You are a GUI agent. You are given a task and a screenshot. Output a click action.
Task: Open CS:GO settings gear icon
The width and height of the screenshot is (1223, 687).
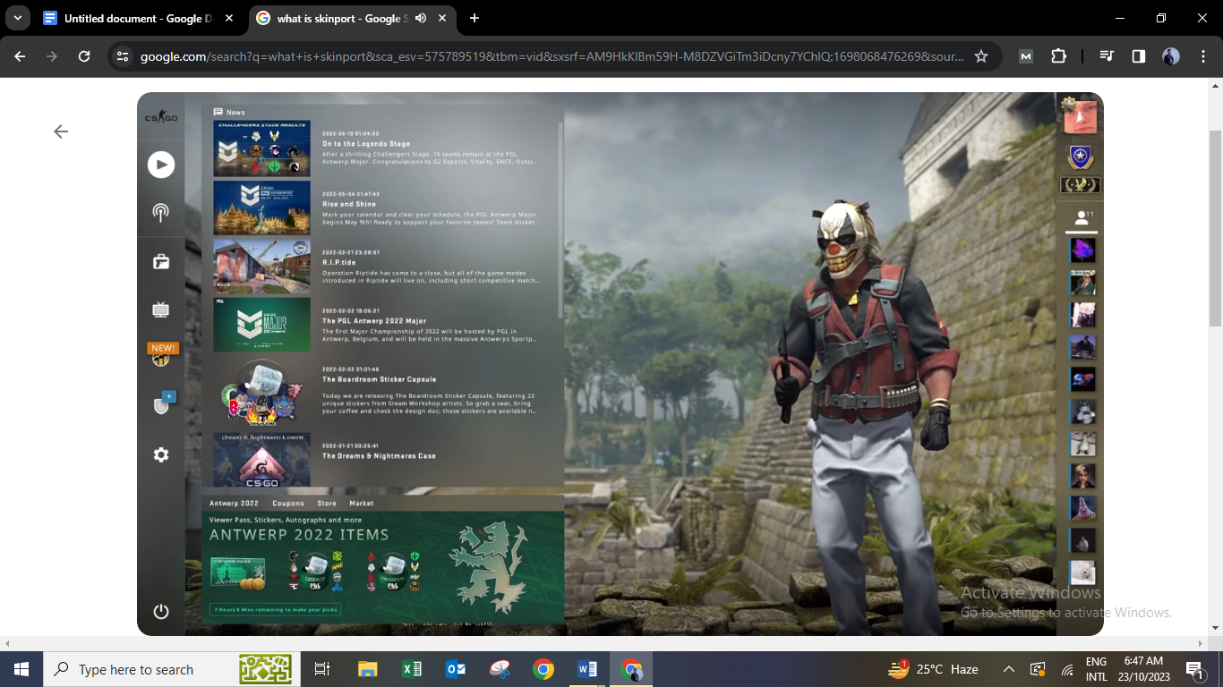tap(161, 454)
